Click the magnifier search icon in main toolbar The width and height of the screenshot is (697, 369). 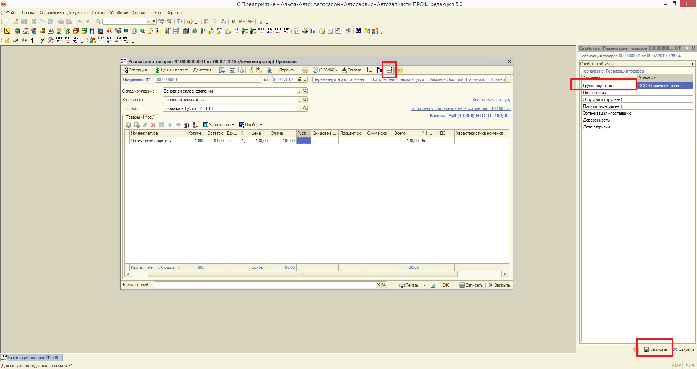click(x=98, y=21)
